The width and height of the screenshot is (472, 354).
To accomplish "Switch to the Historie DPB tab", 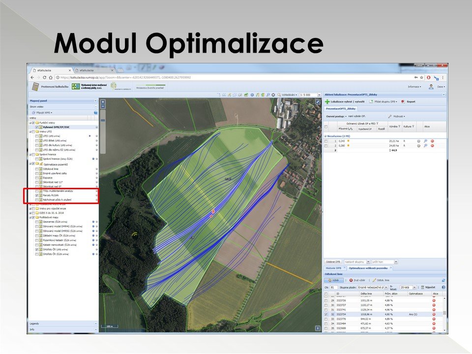I will click(333, 268).
